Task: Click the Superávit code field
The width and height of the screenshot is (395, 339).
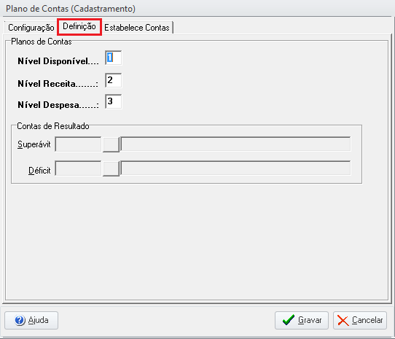Action: (78, 144)
